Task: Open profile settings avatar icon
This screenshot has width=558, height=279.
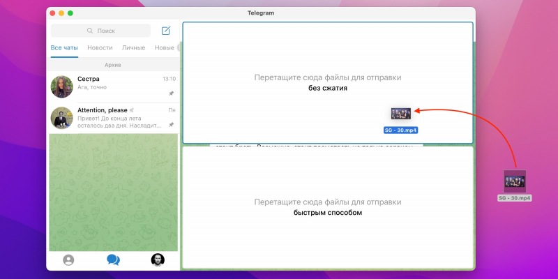Action: tap(158, 259)
